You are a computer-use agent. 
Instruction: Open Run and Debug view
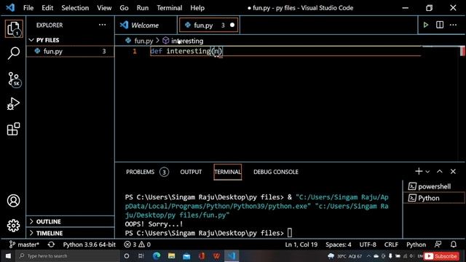tap(13, 104)
